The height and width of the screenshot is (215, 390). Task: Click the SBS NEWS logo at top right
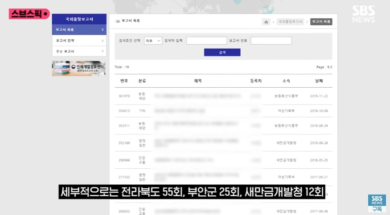tap(363, 14)
